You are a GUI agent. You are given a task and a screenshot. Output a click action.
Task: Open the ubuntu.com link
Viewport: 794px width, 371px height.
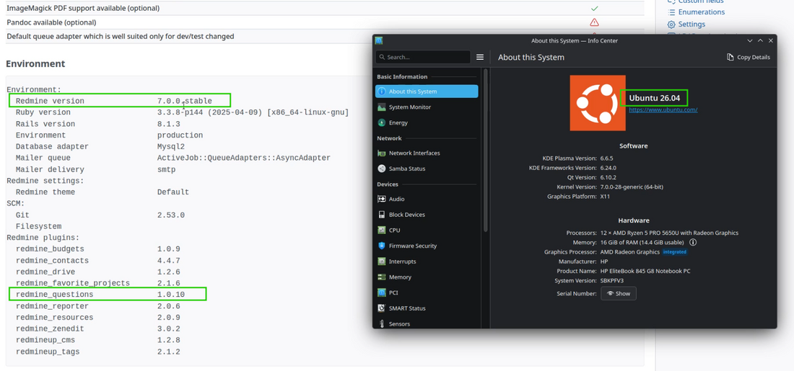(663, 109)
